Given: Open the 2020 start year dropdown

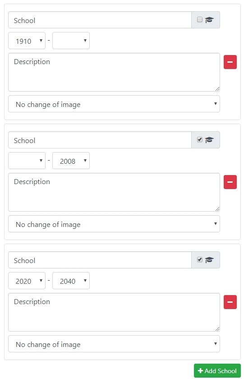Looking at the screenshot, I should click(27, 281).
